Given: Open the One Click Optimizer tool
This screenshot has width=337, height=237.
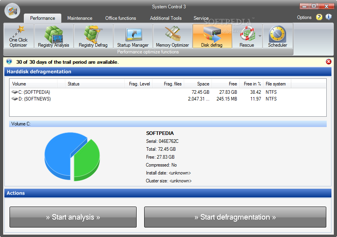Looking at the screenshot, I should (x=19, y=36).
